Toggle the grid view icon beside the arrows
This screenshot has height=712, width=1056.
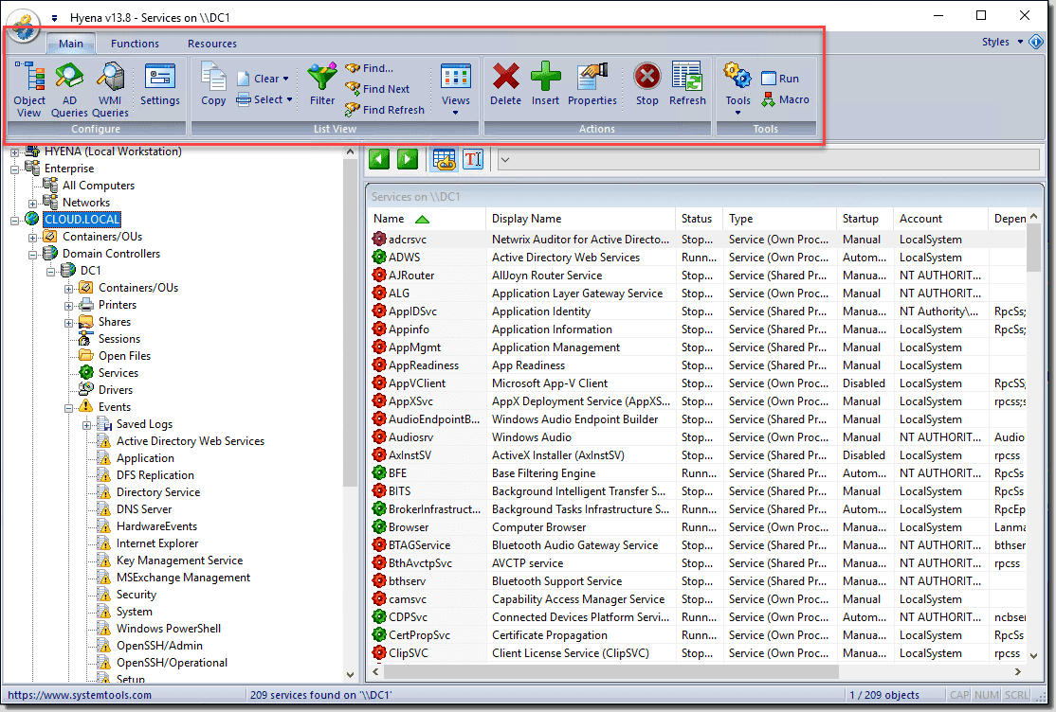(x=444, y=159)
